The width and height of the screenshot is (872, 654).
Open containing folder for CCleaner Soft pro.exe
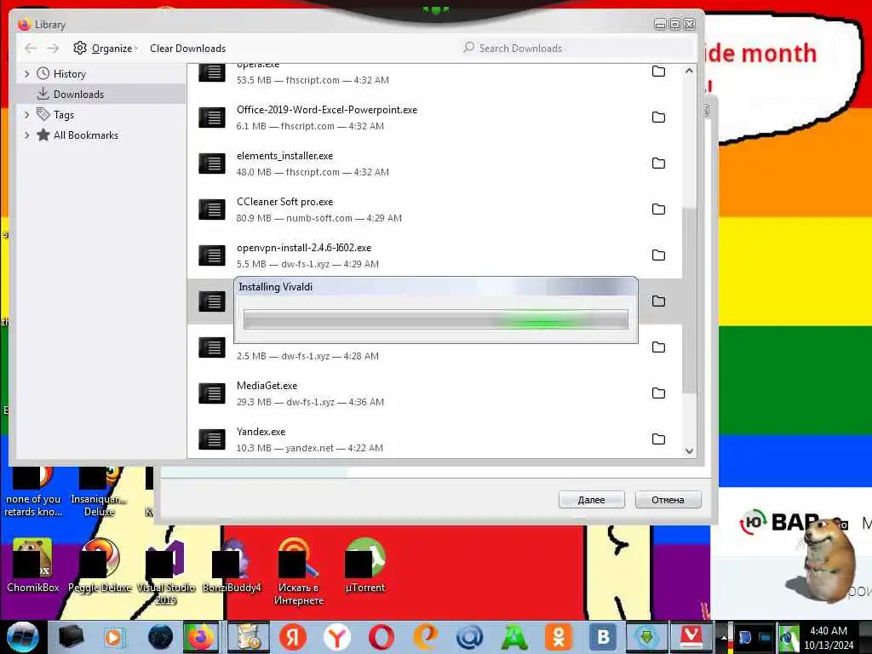coord(658,209)
